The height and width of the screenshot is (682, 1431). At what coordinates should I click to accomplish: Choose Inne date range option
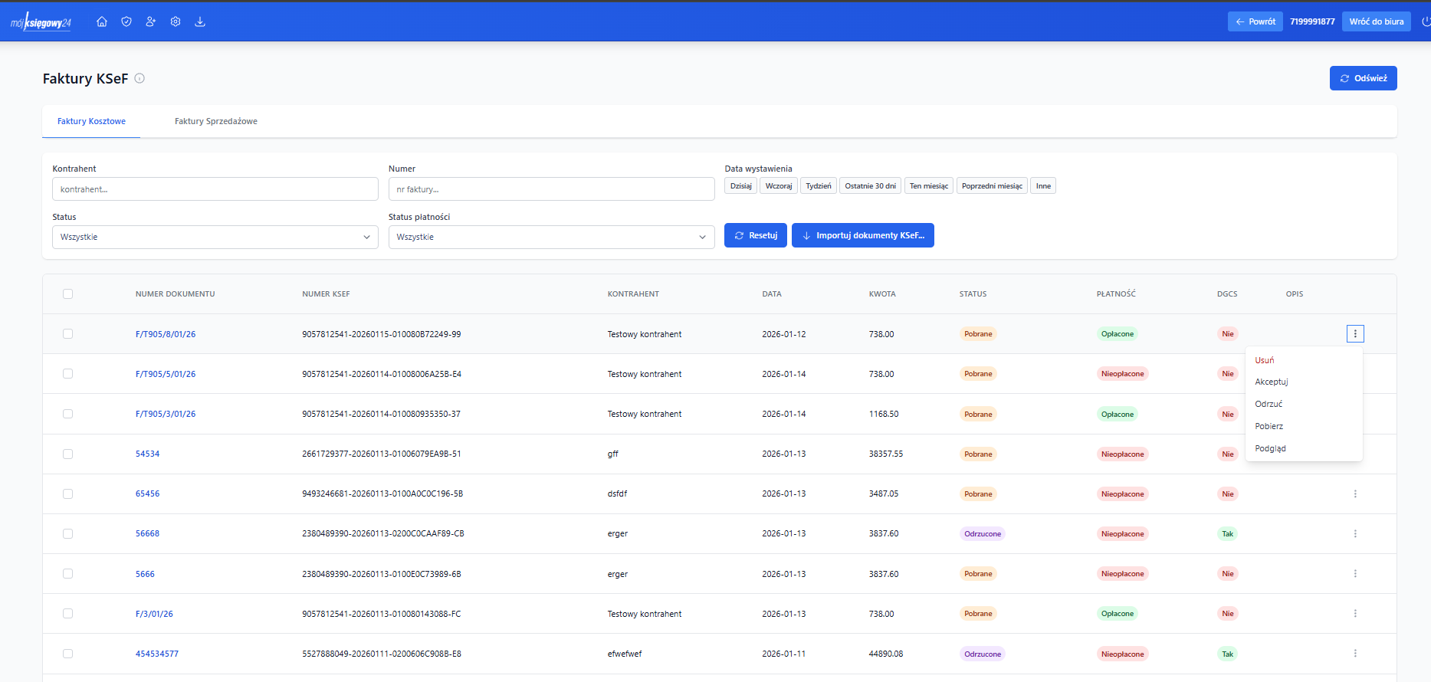1042,186
